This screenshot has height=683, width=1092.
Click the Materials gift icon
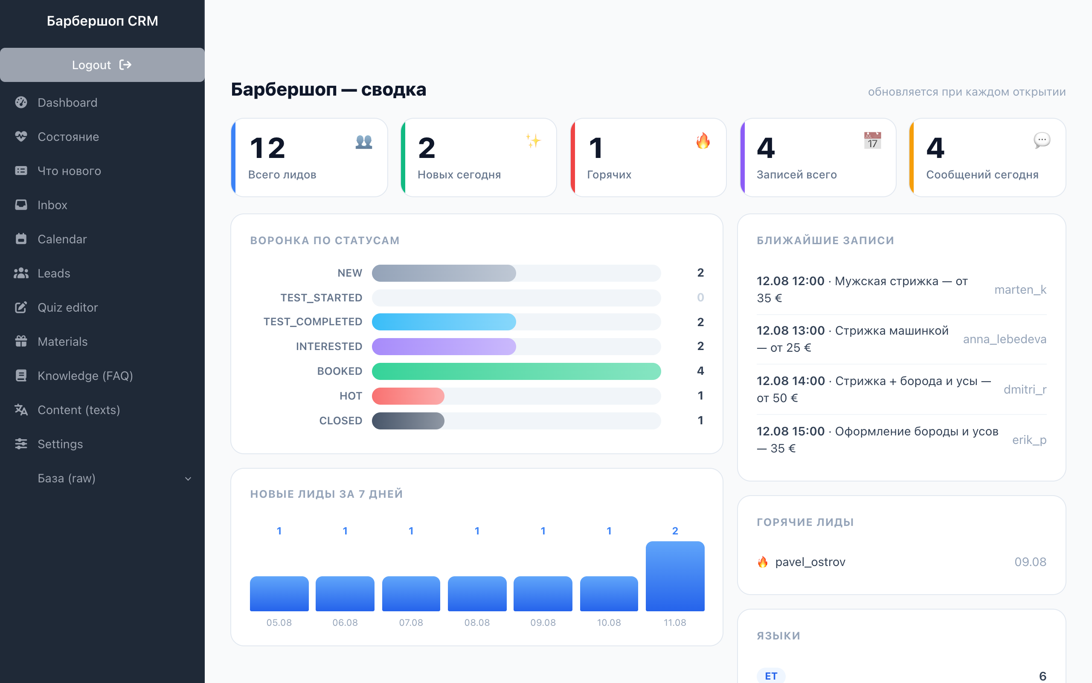pyautogui.click(x=21, y=341)
